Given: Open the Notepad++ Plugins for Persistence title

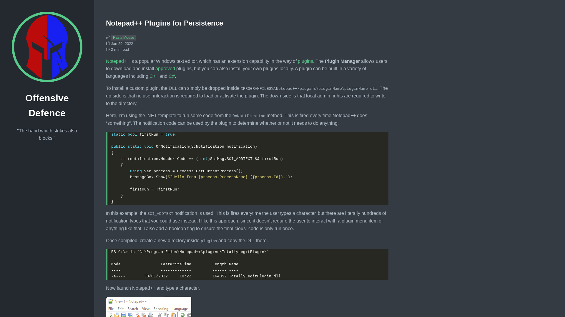Looking at the screenshot, I should click(164, 23).
